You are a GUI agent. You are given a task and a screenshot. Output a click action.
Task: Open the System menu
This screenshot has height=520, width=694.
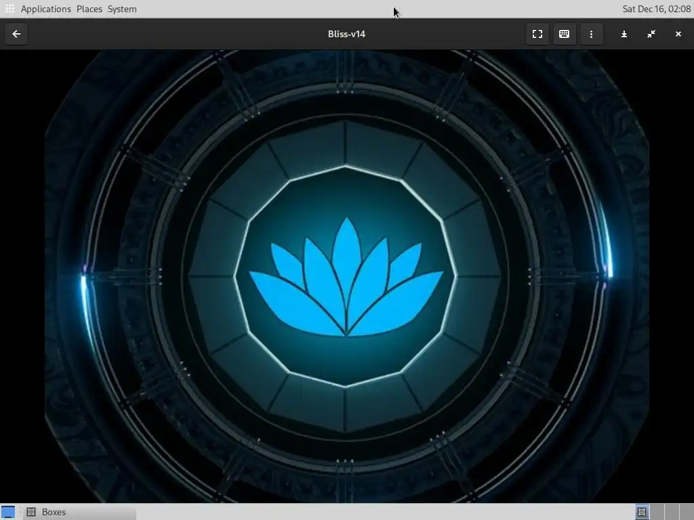pyautogui.click(x=122, y=9)
